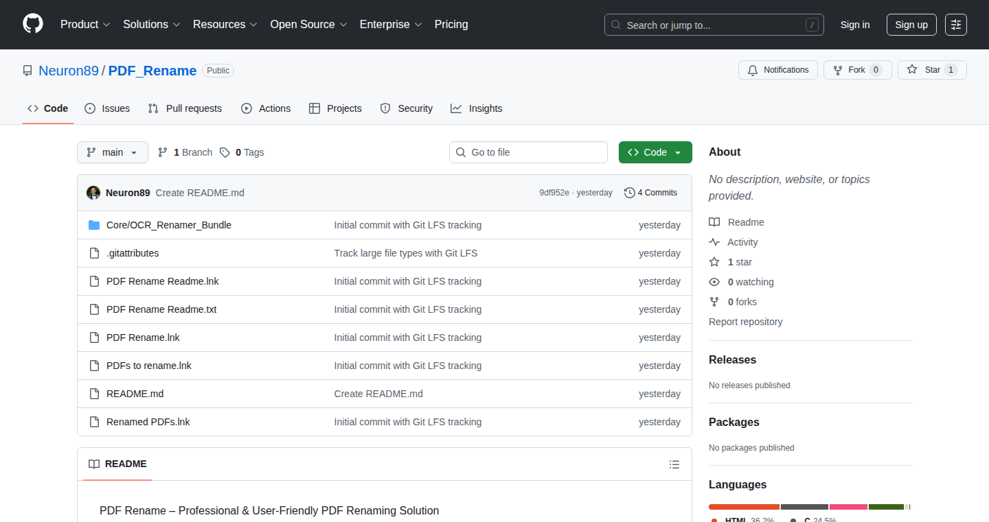Click the Sign up button
Screen dimensions: 989x522
pyautogui.click(x=911, y=25)
